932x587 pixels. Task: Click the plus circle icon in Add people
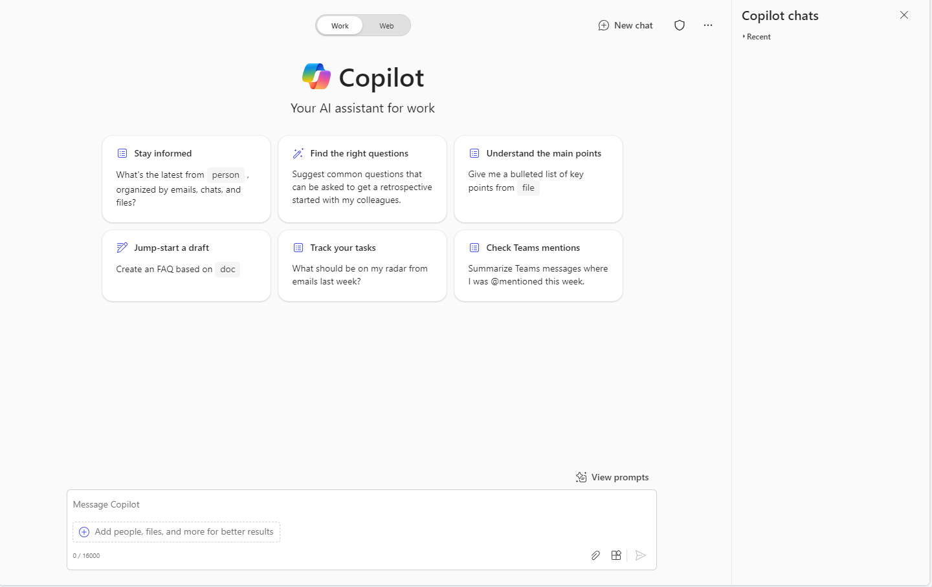coord(84,532)
